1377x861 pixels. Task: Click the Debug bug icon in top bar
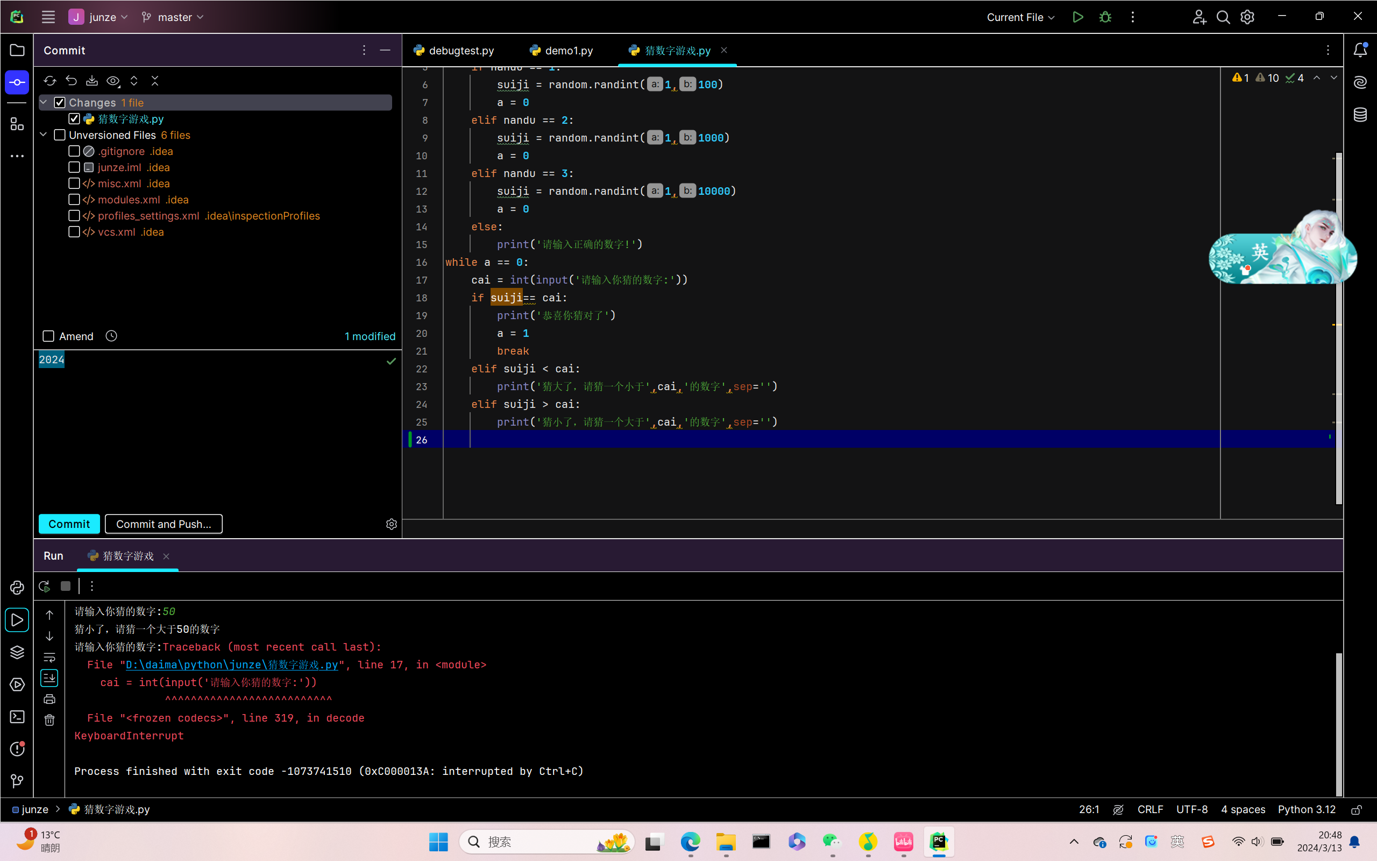coord(1105,17)
